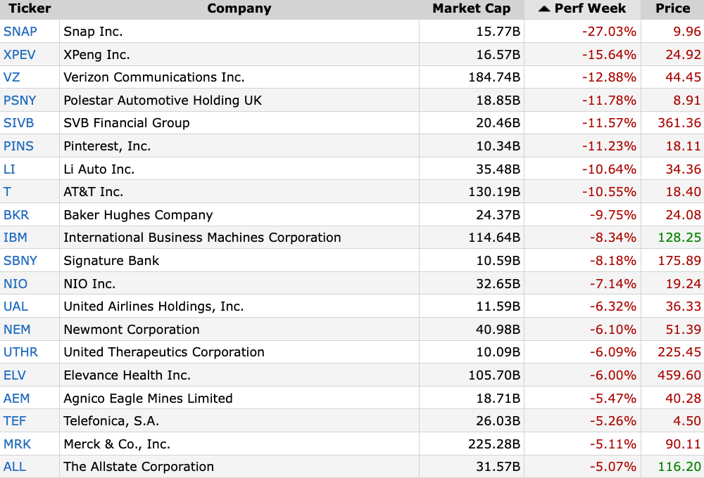
Task: Click the sort arrow on Perf Week
Action: click(543, 9)
